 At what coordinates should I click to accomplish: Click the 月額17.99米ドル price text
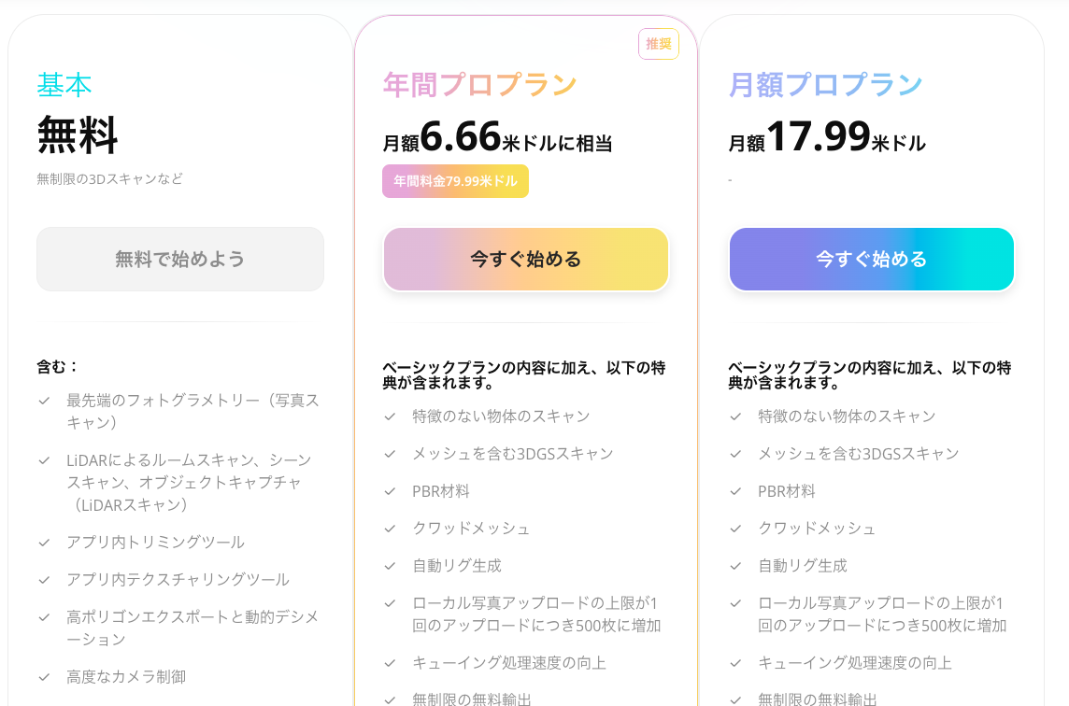[x=827, y=137]
